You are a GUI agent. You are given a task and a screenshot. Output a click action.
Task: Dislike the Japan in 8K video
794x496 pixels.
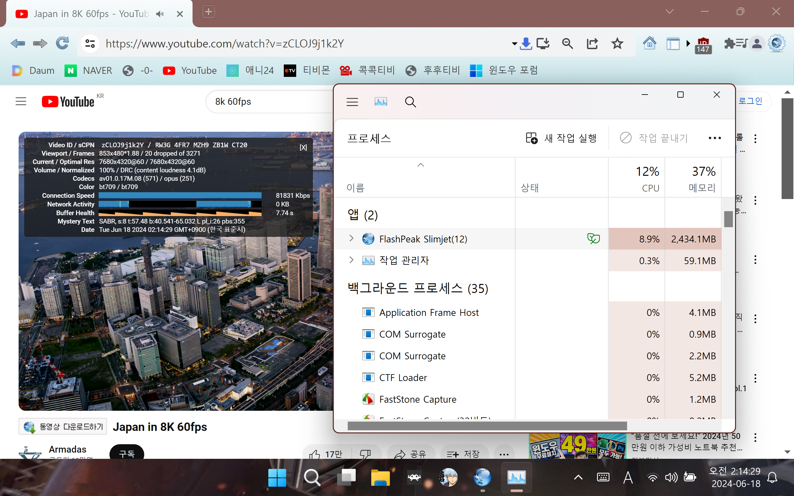pyautogui.click(x=365, y=454)
